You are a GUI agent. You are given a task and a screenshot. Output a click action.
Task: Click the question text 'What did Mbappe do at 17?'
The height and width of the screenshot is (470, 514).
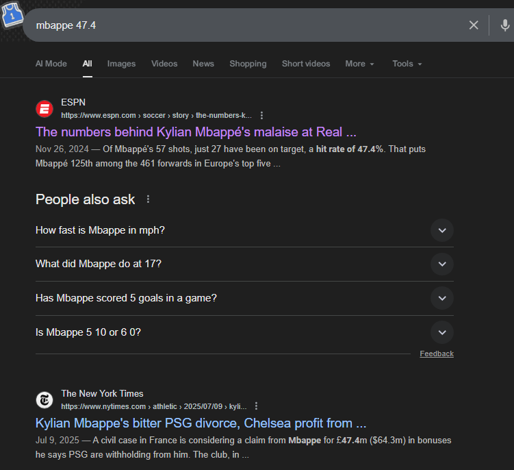(x=99, y=264)
